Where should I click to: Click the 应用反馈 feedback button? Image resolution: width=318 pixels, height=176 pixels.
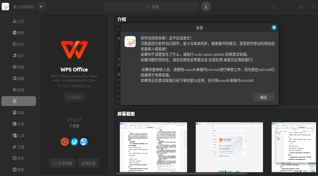click(x=88, y=163)
